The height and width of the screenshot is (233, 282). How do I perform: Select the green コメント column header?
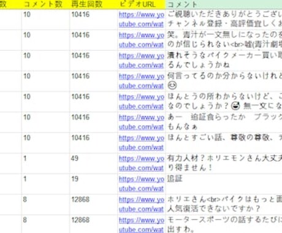coord(224,4)
